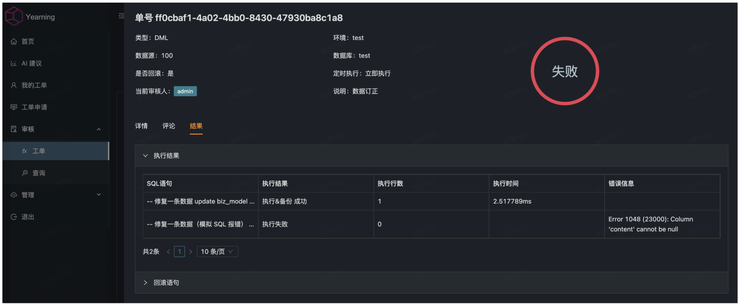Switch to the 详情 tab
Image resolution: width=741 pixels, height=306 pixels.
point(141,126)
